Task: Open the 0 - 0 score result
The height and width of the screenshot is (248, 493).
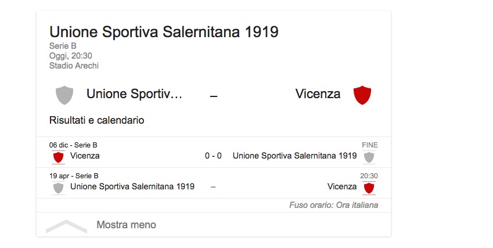Action: (213, 156)
